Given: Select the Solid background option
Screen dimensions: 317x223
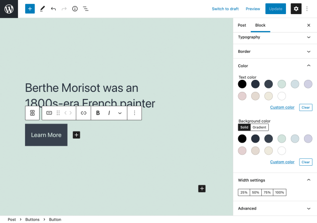Looking at the screenshot, I should tap(244, 127).
